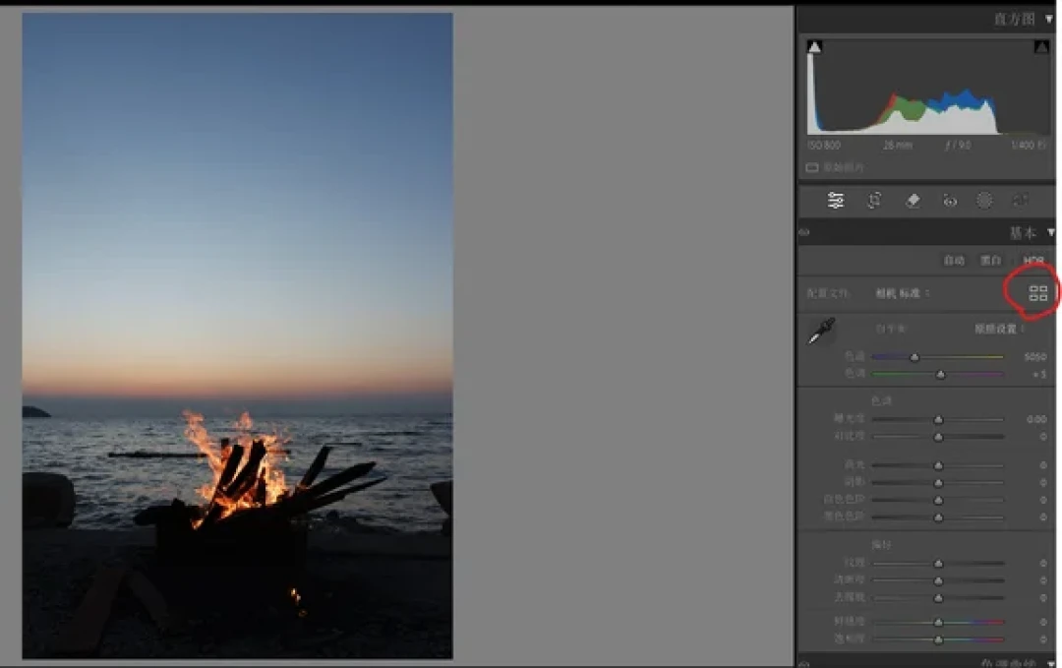The width and height of the screenshot is (1062, 668).
Task: Toggle the shadow clipping indicator triangle
Action: tap(815, 47)
